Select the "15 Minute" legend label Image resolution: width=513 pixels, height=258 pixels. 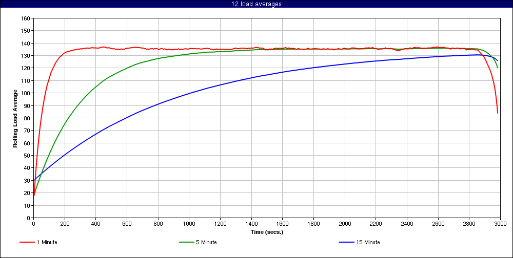[367, 242]
